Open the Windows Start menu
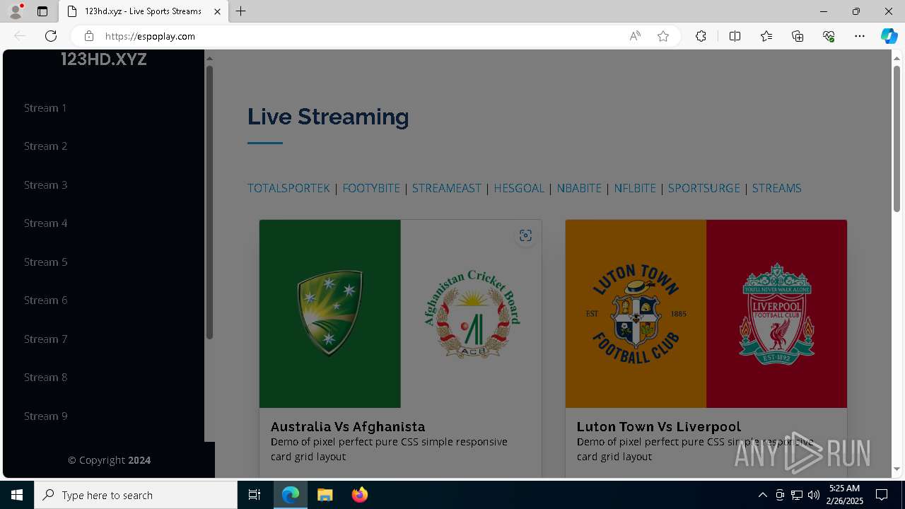The height and width of the screenshot is (509, 905). [x=17, y=495]
